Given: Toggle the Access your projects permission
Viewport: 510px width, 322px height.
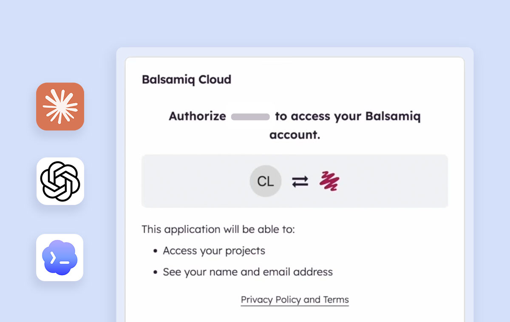Looking at the screenshot, I should pyautogui.click(x=214, y=251).
